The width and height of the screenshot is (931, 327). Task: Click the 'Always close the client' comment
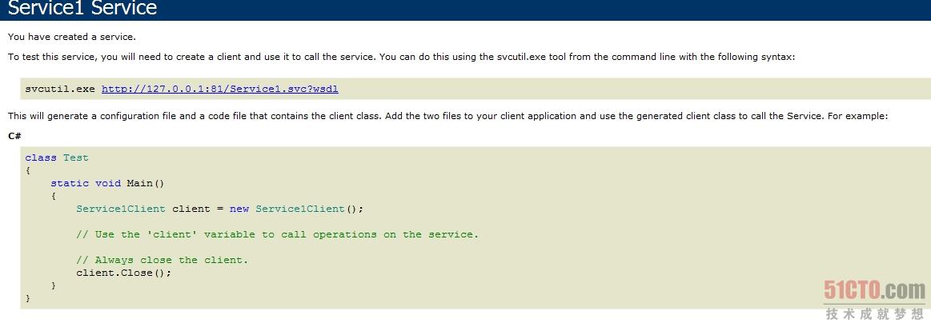pos(162,260)
